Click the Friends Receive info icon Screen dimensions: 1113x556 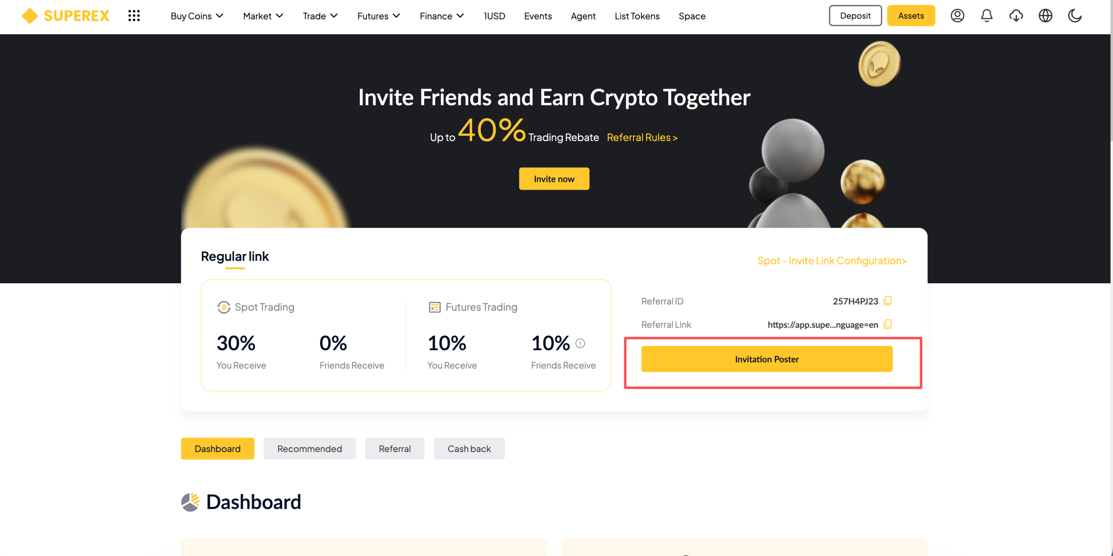(580, 343)
